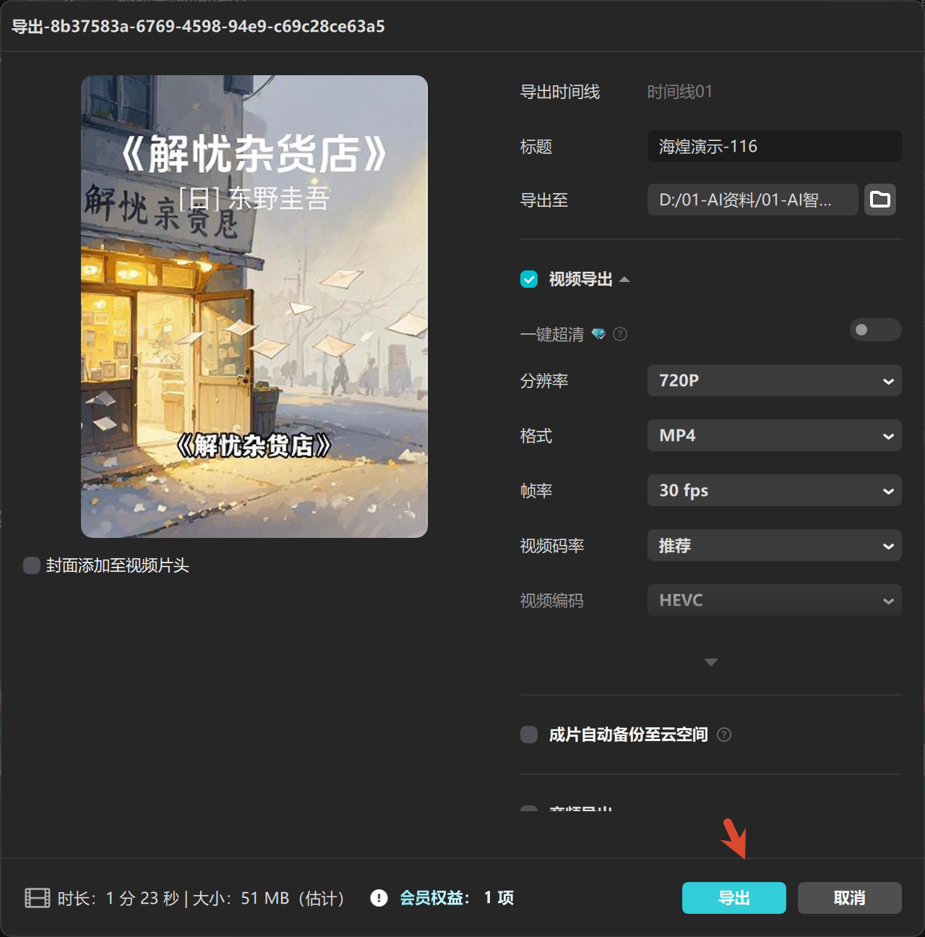
Task: Collapse the 视频导出 section via its chevron
Action: coord(626,279)
